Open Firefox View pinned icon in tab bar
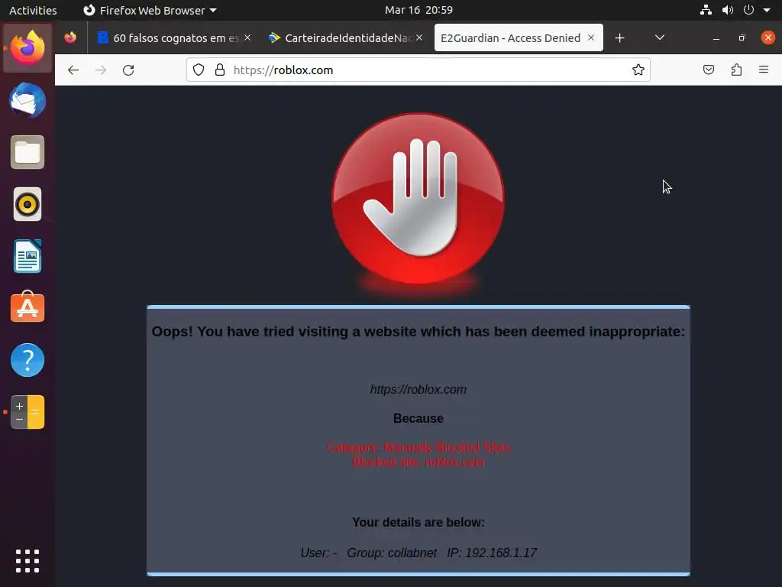The width and height of the screenshot is (782, 587). [x=70, y=37]
